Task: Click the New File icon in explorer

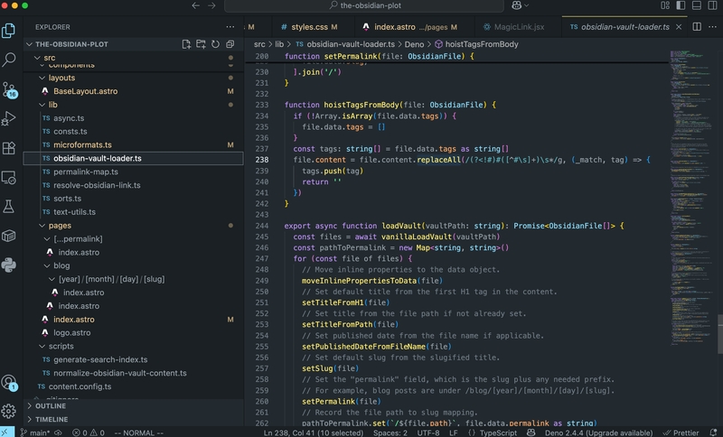Action: click(x=186, y=43)
